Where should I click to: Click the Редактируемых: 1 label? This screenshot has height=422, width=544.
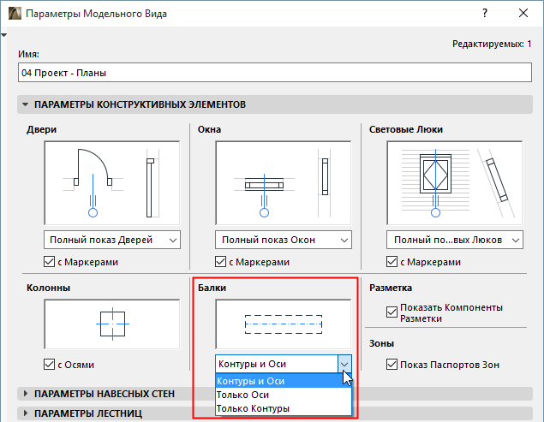click(x=492, y=44)
